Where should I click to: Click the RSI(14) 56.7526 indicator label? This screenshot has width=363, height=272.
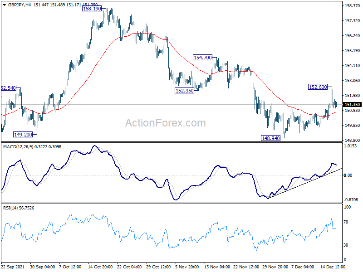(x=19, y=208)
